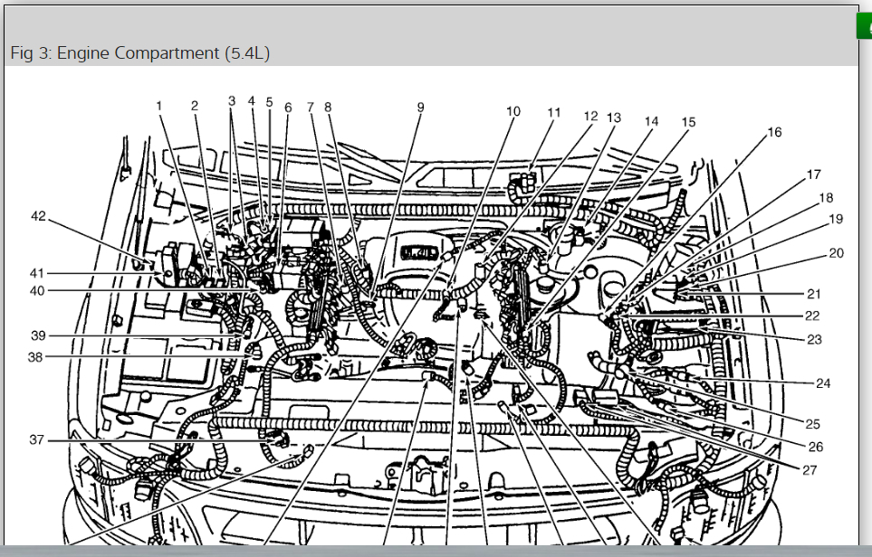This screenshot has height=557, width=872.
Task: Select callout number 16
Action: [775, 132]
